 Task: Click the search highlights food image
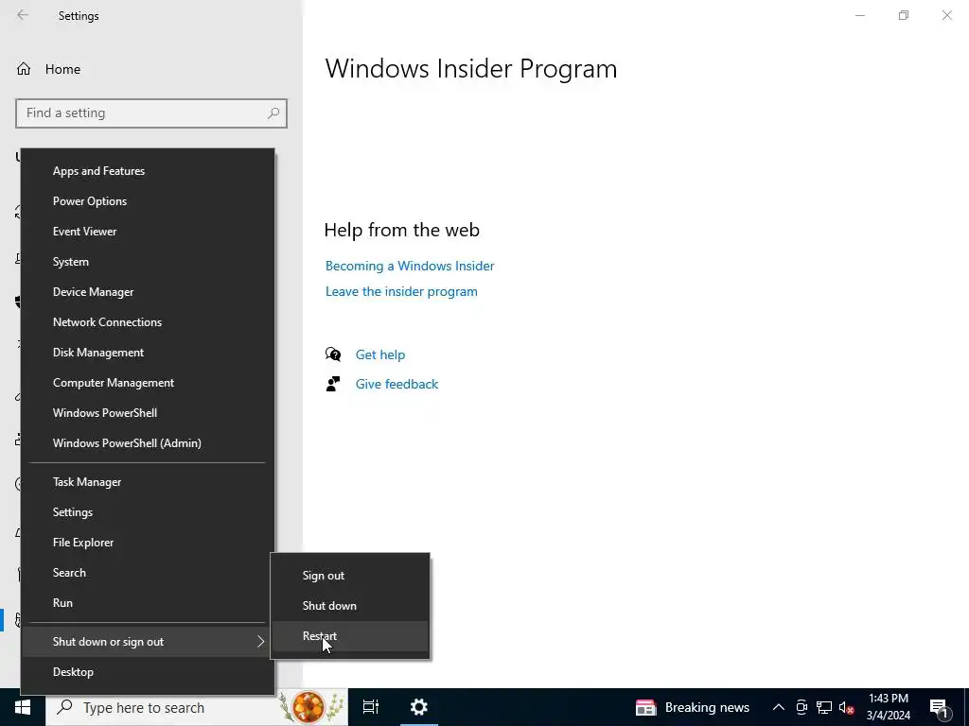click(x=310, y=707)
